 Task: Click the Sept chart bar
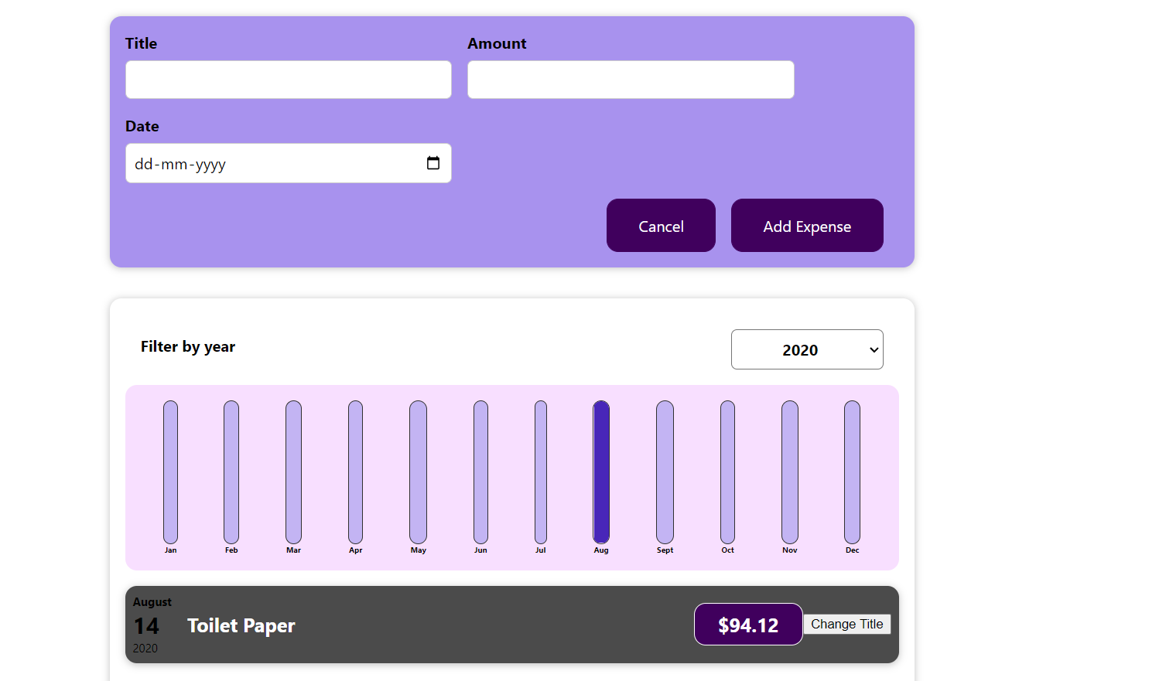665,472
